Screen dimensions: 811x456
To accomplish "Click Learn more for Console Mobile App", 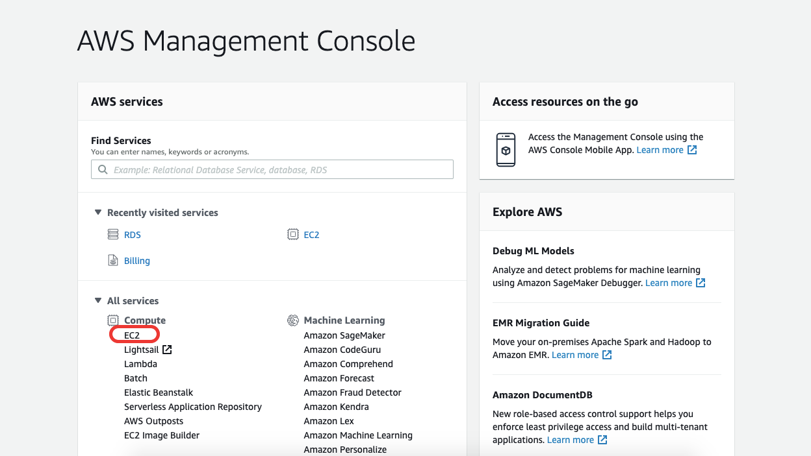I will point(660,150).
